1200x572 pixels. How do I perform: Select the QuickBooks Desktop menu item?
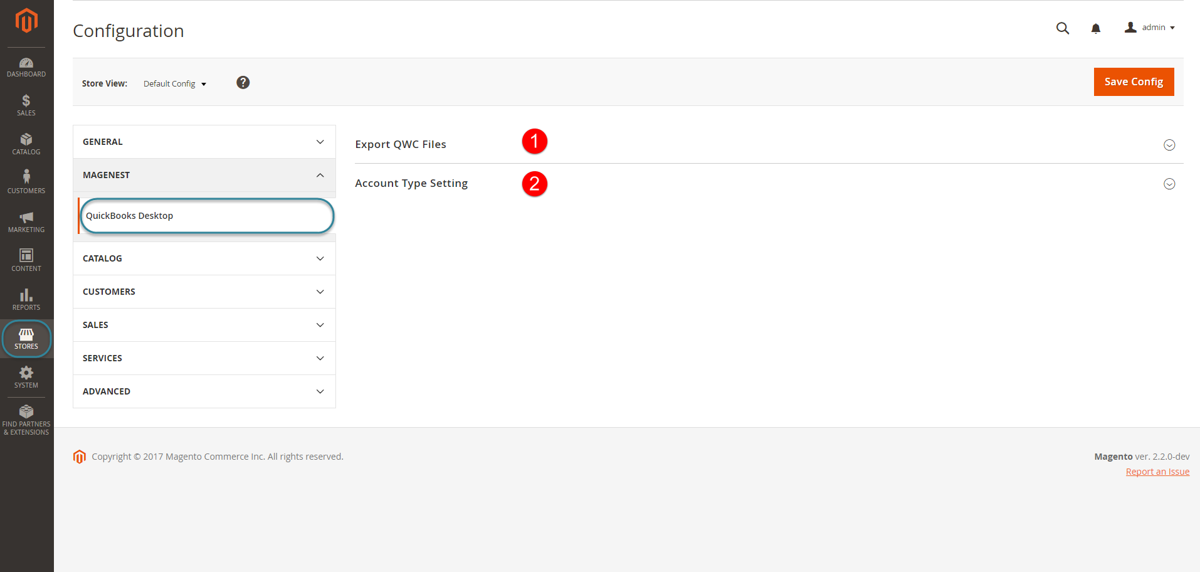point(130,216)
